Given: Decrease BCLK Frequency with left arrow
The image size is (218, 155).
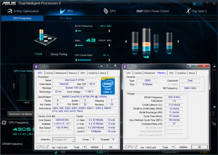Looking at the screenshot, I should coord(76,31).
